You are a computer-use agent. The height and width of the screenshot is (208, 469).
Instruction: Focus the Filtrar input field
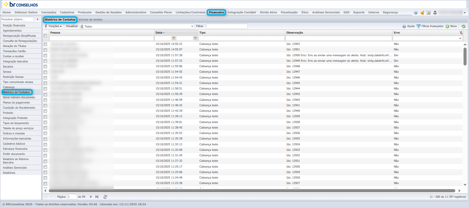point(227,26)
